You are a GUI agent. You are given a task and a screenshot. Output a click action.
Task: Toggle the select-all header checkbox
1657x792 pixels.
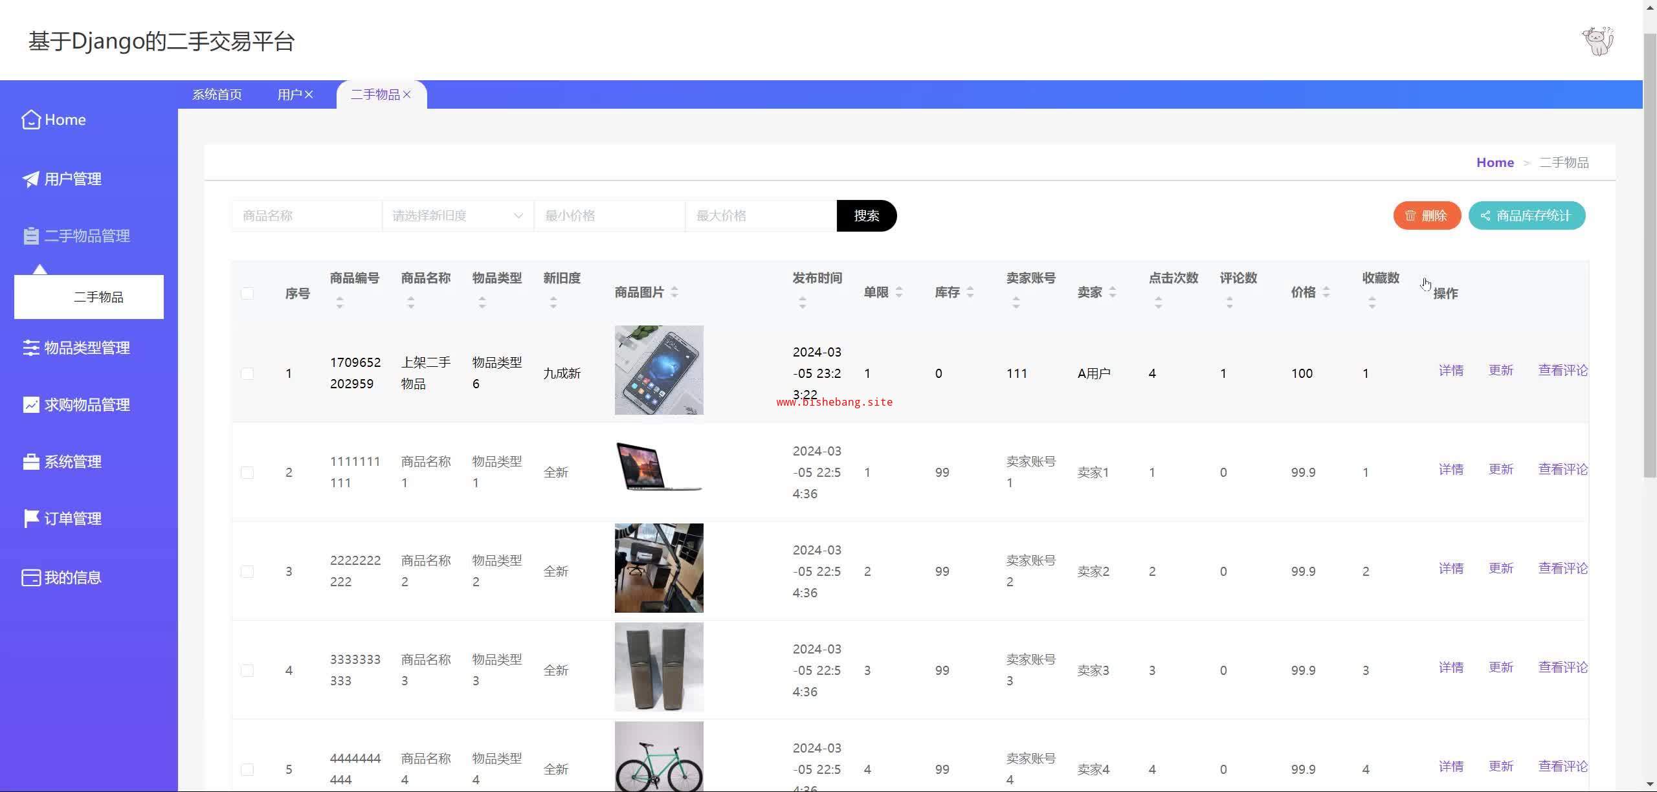(x=247, y=294)
